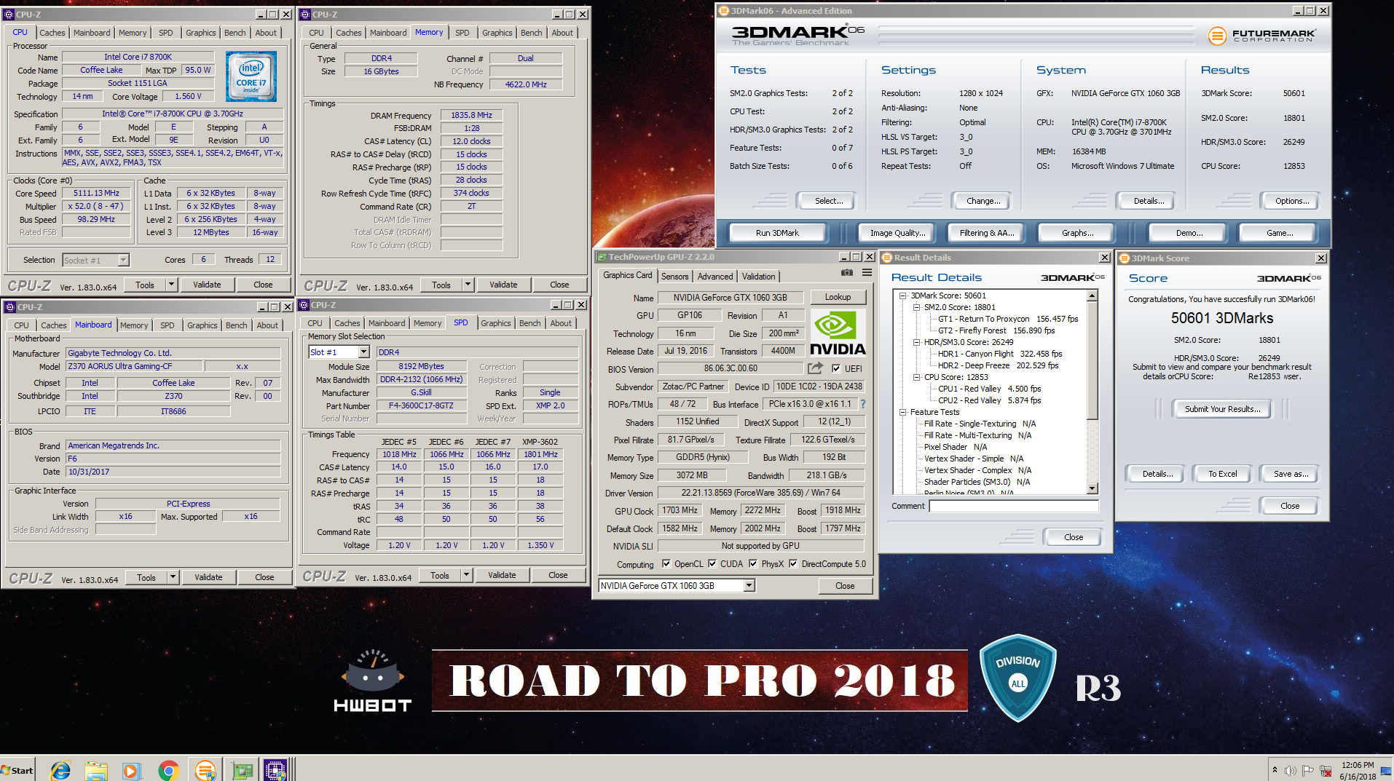Toggle the UEFI checkbox in GPU-Z
Viewport: 1394px width, 781px height.
836,368
